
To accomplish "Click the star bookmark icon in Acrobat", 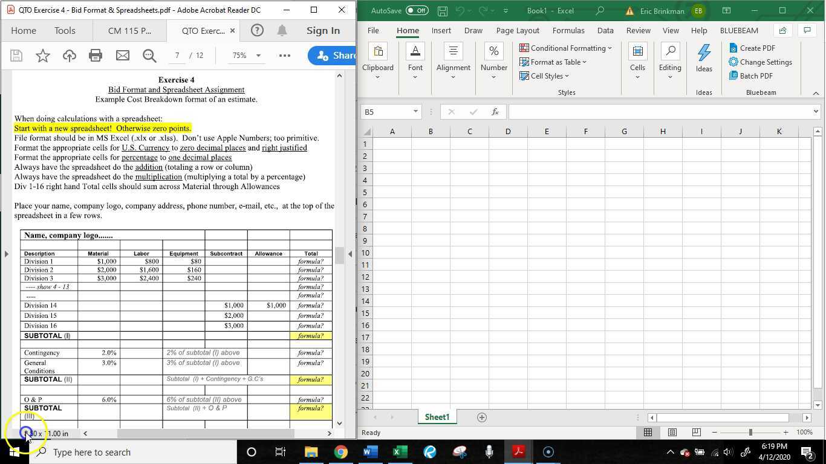I will [x=43, y=56].
